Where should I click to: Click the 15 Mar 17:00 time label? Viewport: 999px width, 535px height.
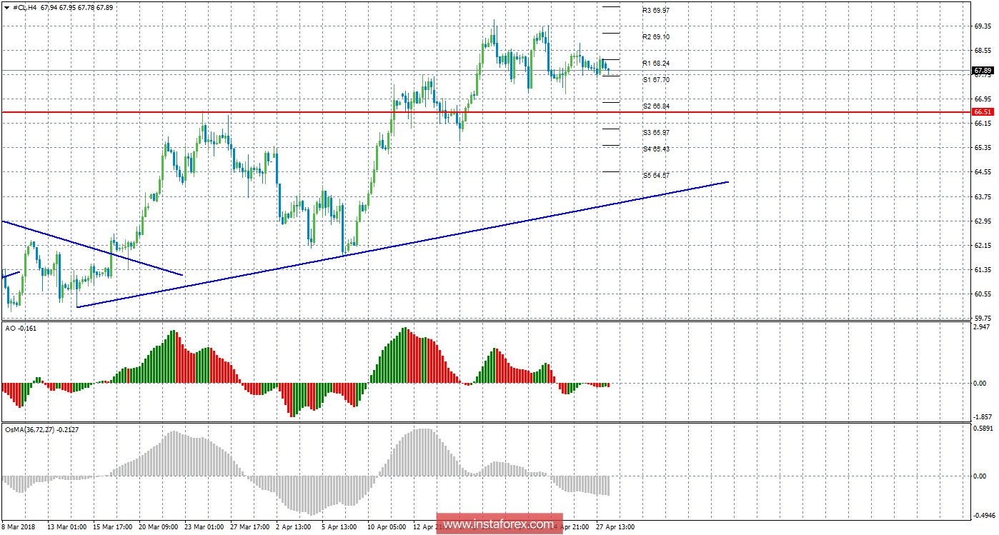[114, 527]
